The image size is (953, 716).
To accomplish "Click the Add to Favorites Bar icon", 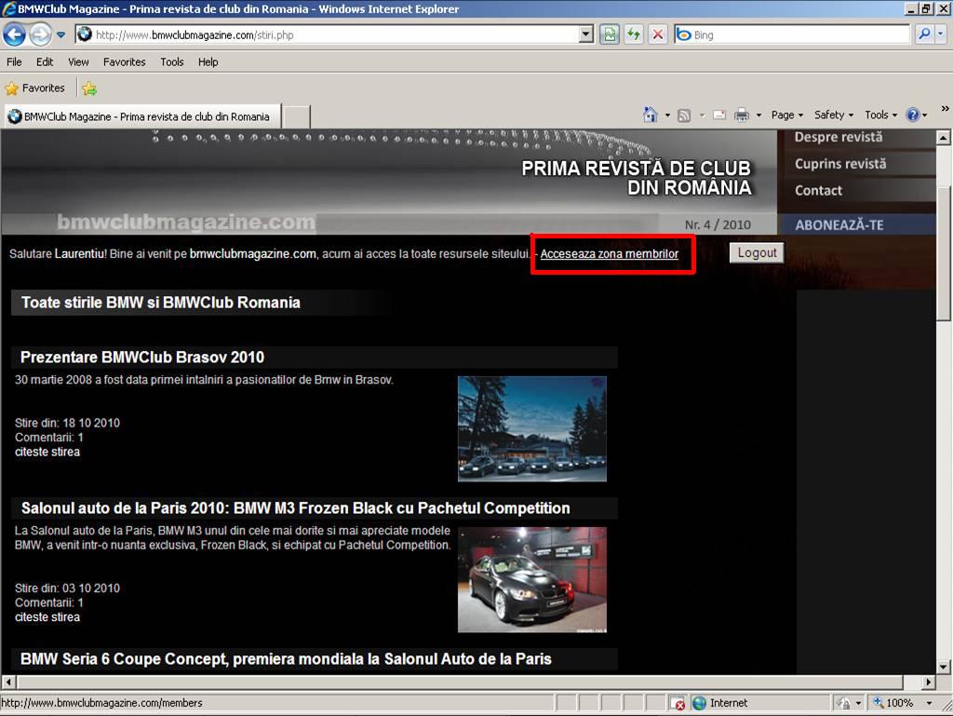I will click(x=89, y=88).
